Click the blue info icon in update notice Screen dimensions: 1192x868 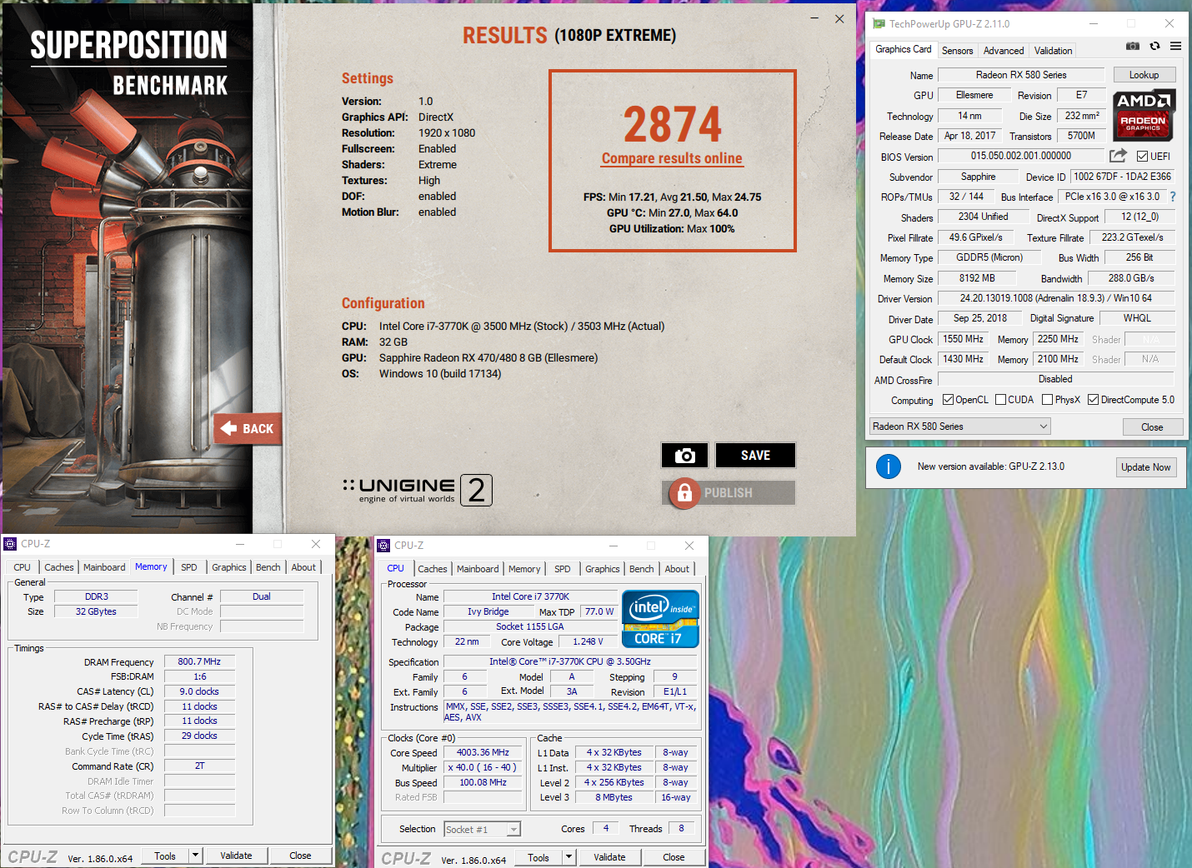(x=889, y=466)
